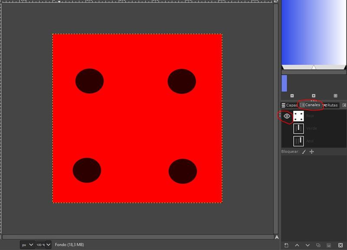Open the Capas tab

tap(289, 105)
